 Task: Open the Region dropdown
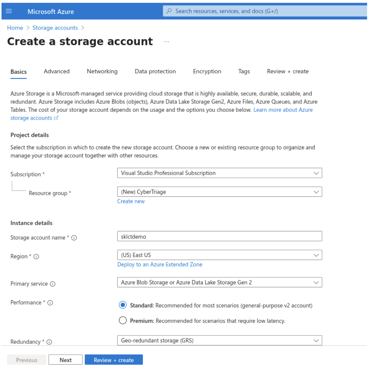(219, 255)
